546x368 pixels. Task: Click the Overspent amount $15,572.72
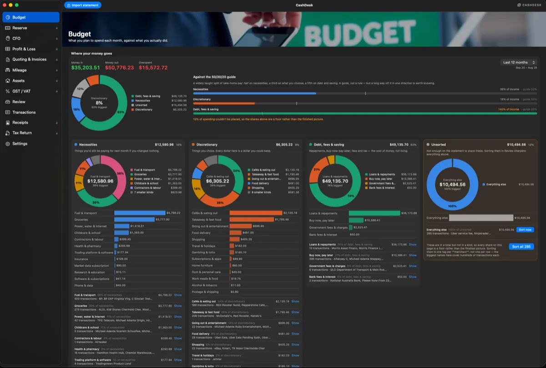pos(153,67)
